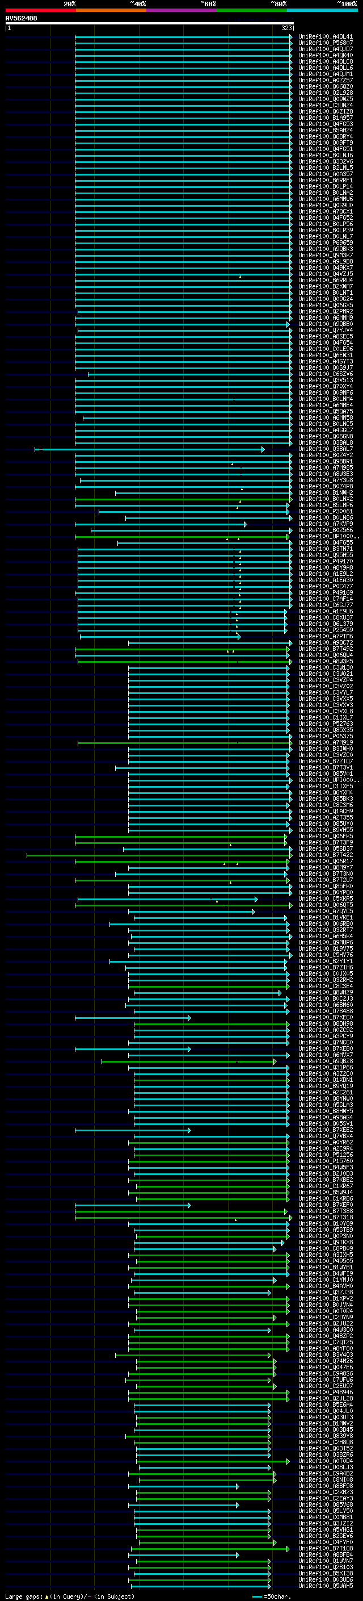Viewport: 363px width, 1601px height.
Task: Click the UniRef100_B7T492 hit
Action: (x=326, y=649)
